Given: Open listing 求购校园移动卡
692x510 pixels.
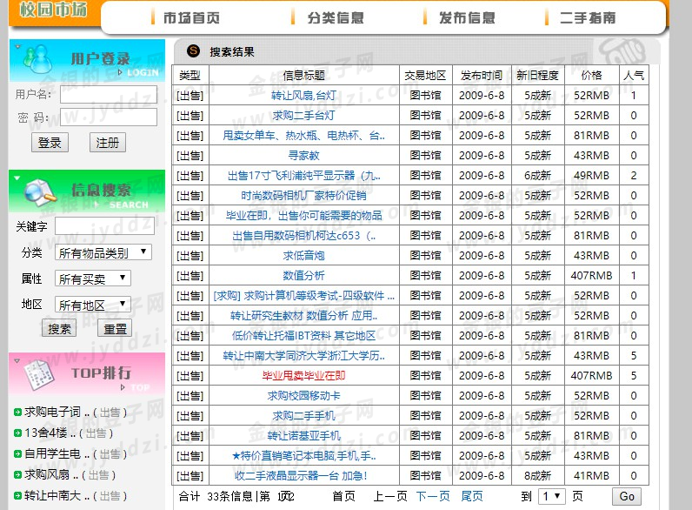Looking at the screenshot, I should click(x=303, y=396).
